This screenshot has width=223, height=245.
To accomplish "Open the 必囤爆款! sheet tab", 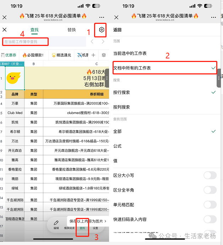I will pos(34,55).
